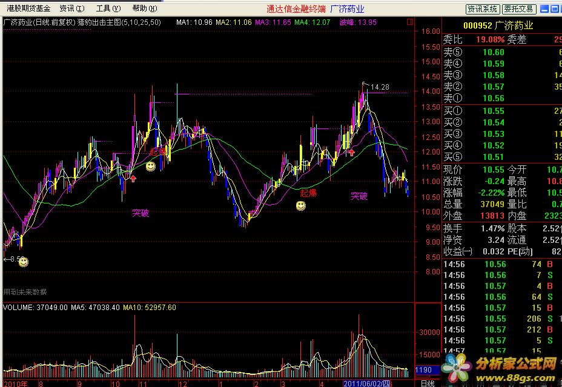Click the yellow MA2: 11.06 indicator value
The image size is (562, 387).
tap(234, 22)
